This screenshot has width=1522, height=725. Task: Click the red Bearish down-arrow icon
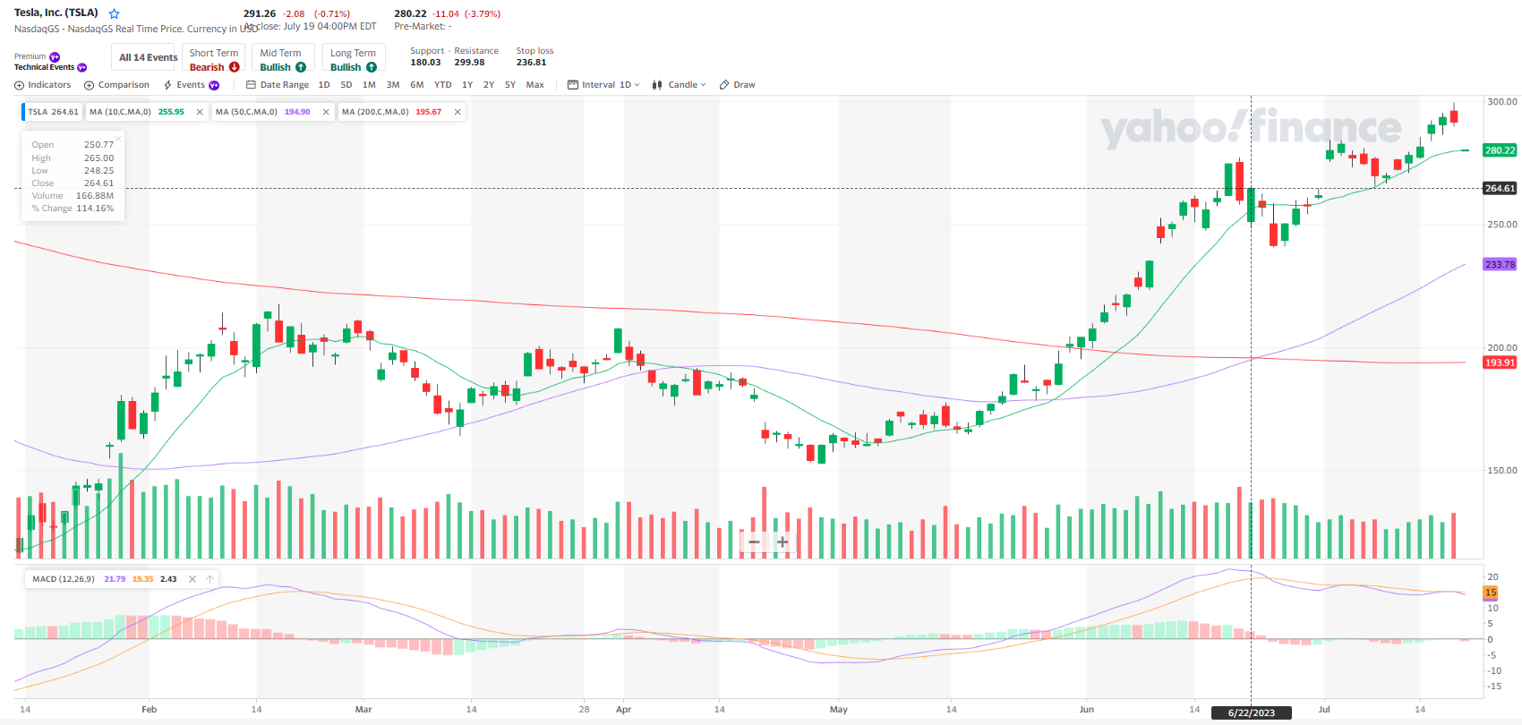[235, 67]
